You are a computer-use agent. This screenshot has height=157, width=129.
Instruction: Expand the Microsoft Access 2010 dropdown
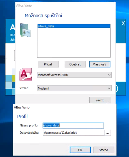pos(74,75)
